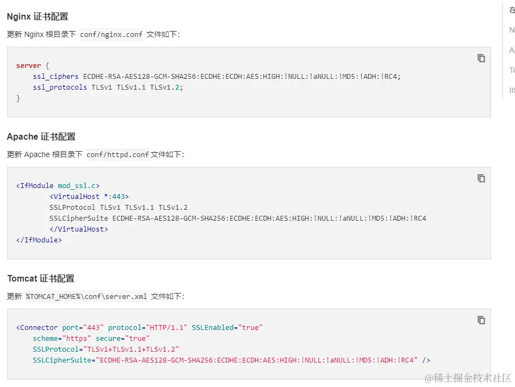Click the "<IfModule mod_ssl.c>" opening line
Screen dimensions: 515x387
coord(58,186)
